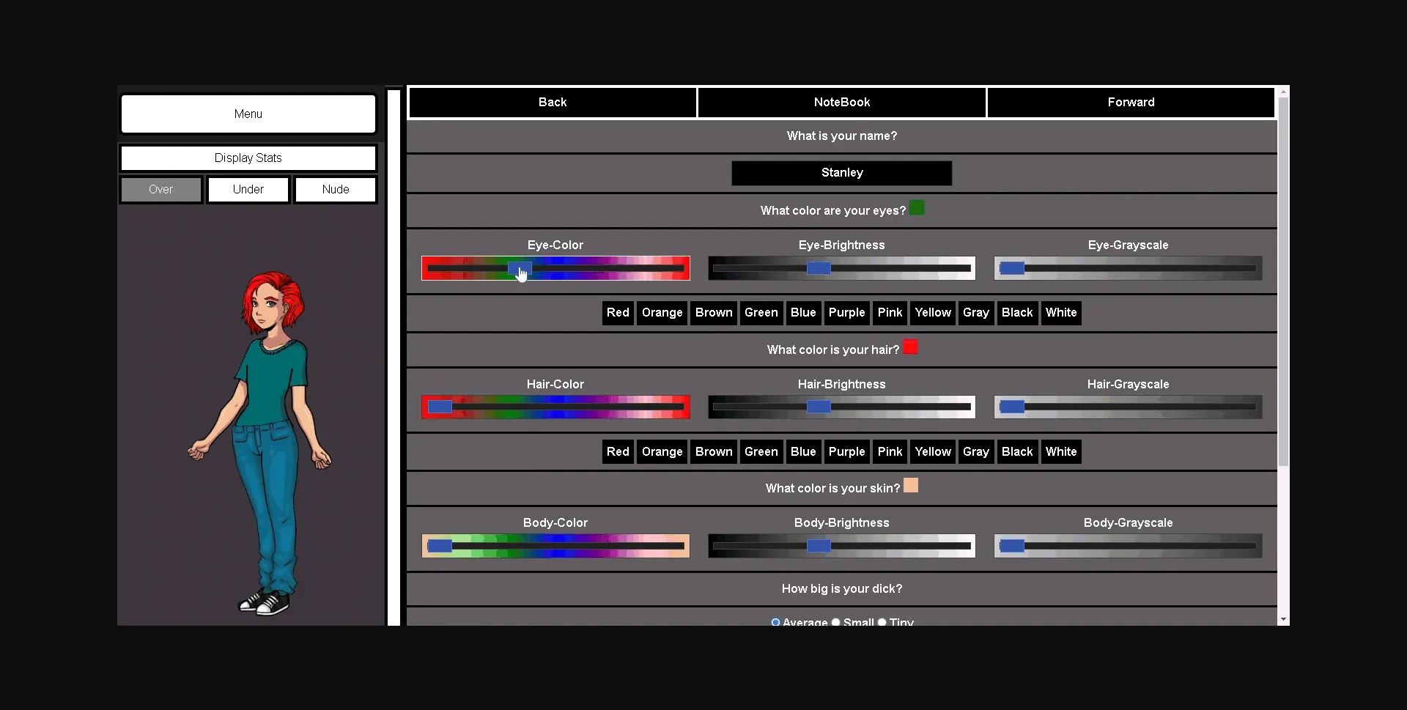
Task: View the character Nude
Action: coord(335,189)
